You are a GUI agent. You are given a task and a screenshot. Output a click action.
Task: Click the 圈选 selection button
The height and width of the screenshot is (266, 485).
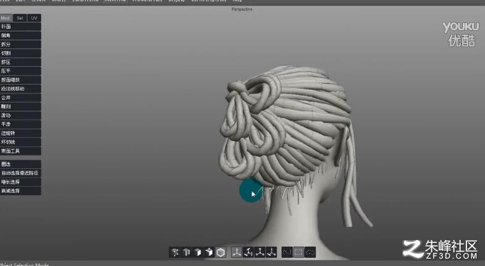(x=20, y=164)
